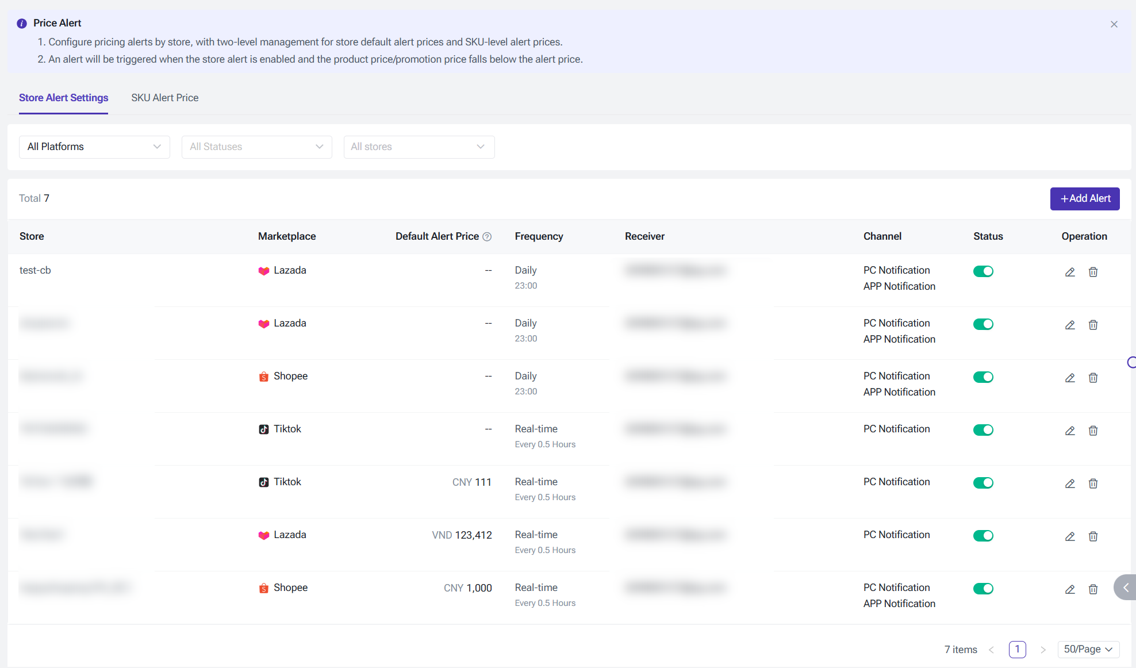
Task: Turn off the VND 123,412 Lazada alert
Action: point(983,536)
